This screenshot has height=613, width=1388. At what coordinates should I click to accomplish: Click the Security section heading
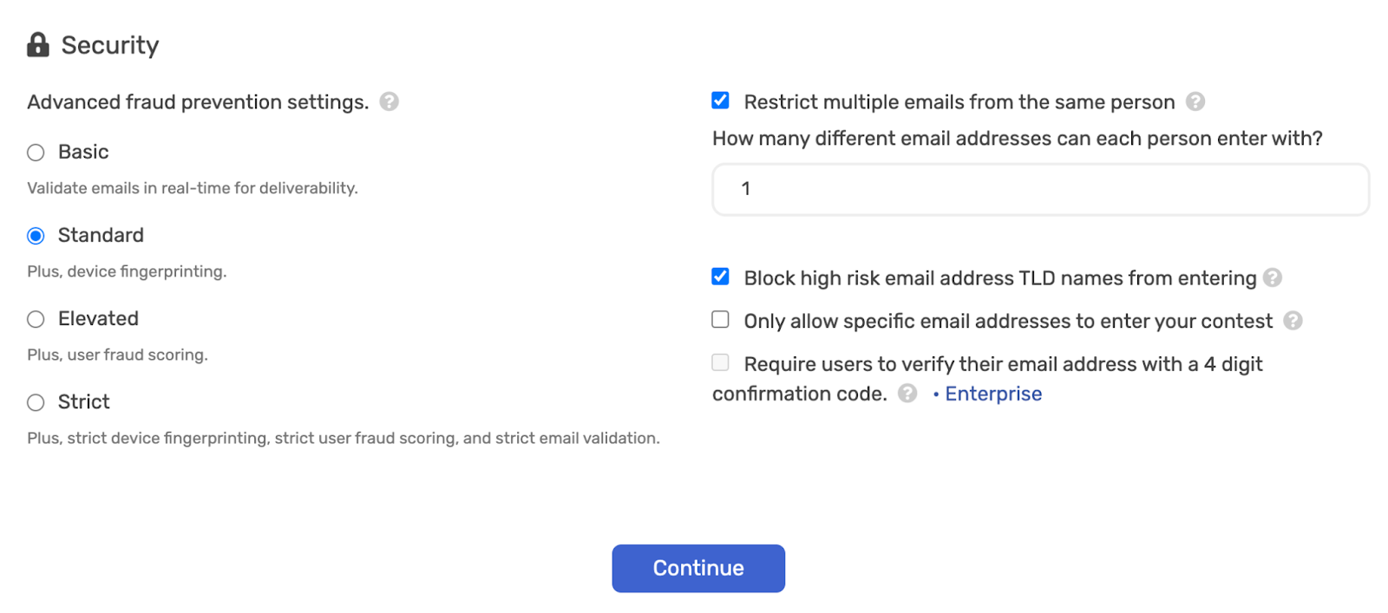coord(110,45)
